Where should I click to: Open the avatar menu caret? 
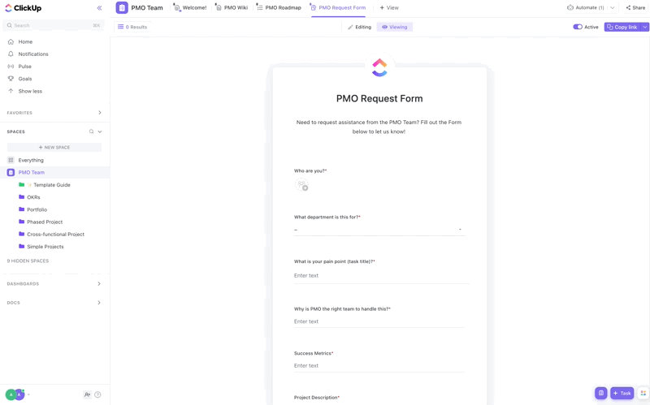point(28,394)
